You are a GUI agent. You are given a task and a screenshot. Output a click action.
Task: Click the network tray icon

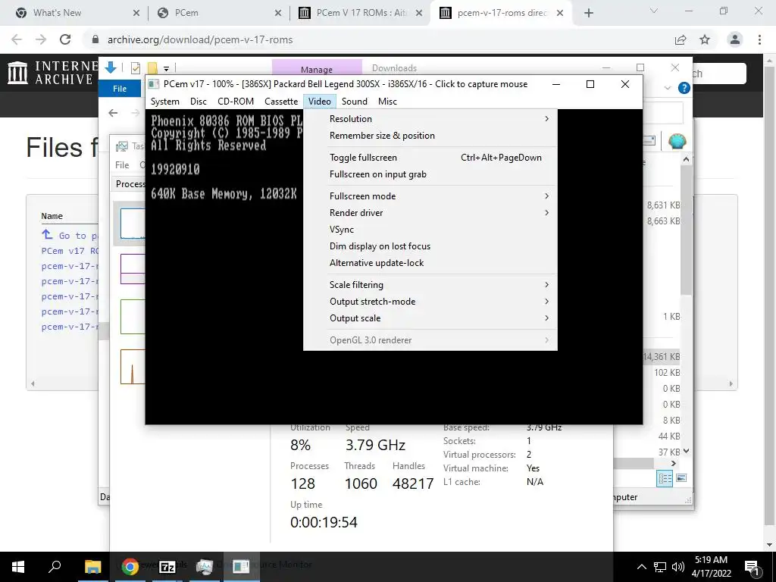[660, 567]
